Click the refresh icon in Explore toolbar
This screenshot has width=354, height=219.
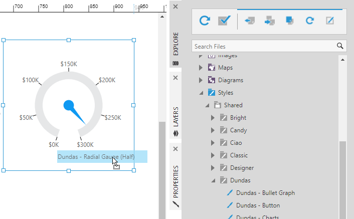(205, 21)
